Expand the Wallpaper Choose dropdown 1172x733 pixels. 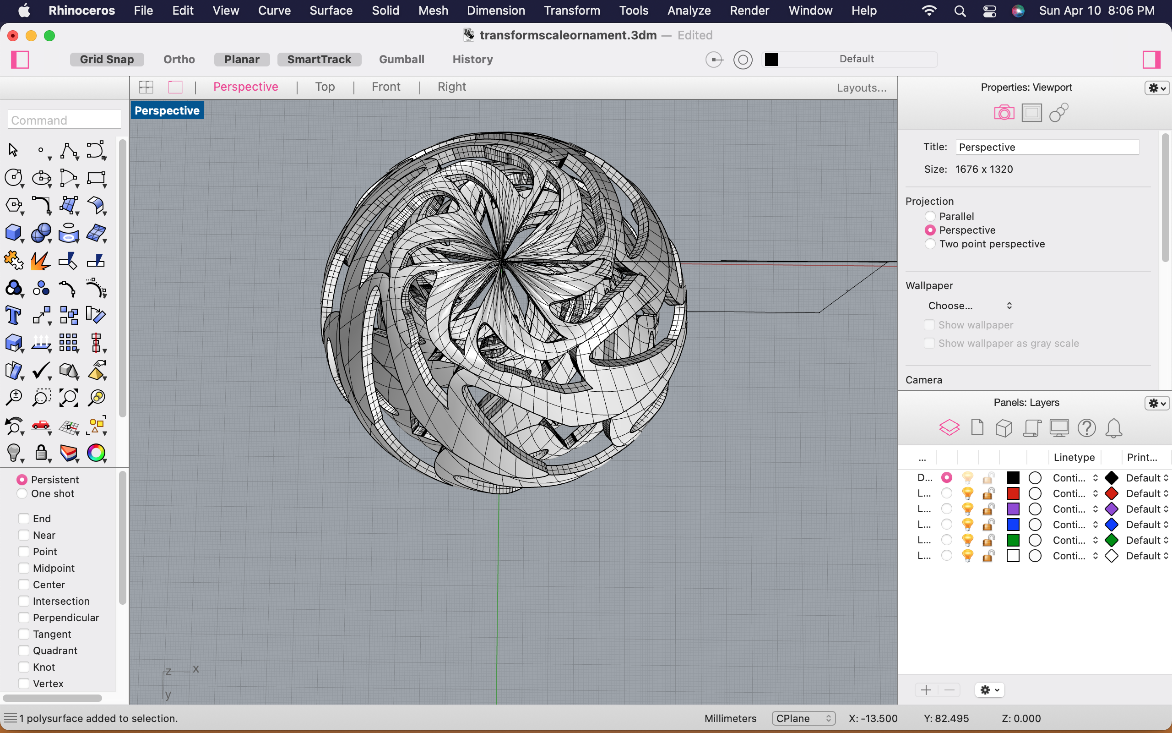coord(969,305)
